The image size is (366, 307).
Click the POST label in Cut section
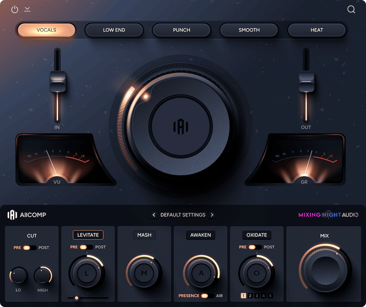44,247
